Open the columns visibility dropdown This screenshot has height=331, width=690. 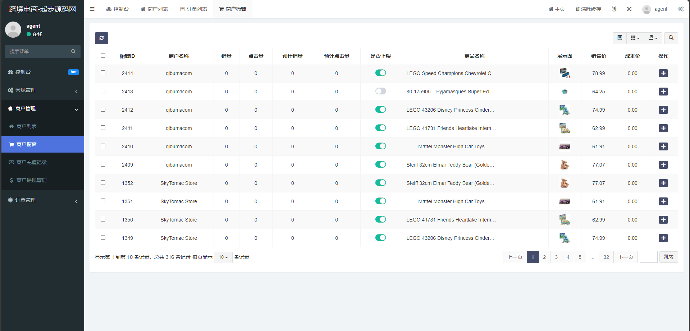click(x=635, y=38)
